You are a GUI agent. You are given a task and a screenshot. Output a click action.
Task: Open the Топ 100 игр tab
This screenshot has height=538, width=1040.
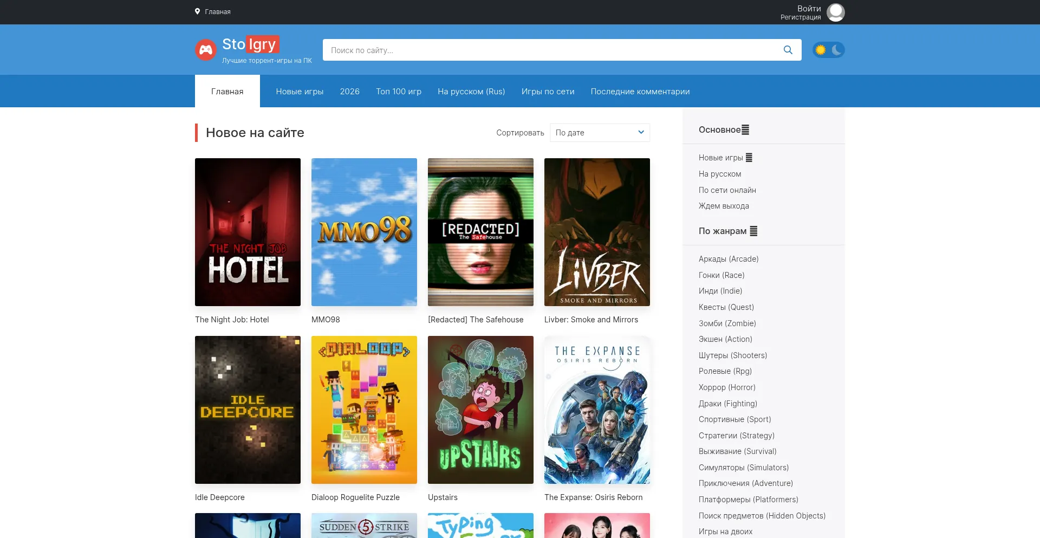pyautogui.click(x=399, y=91)
